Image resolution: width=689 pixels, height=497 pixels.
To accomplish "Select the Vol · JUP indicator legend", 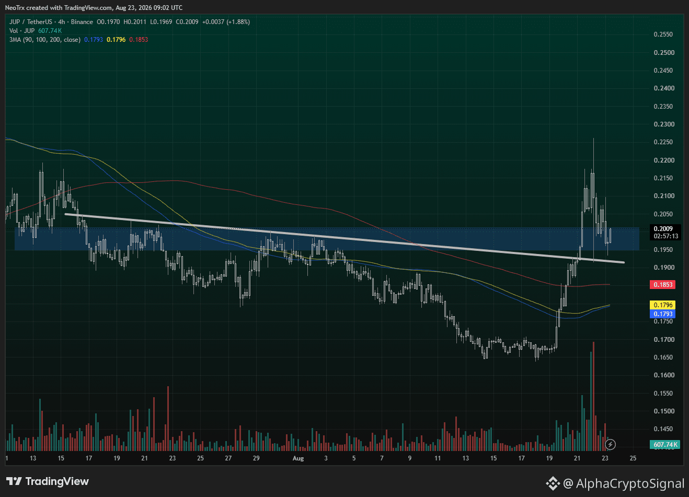I will [x=22, y=31].
